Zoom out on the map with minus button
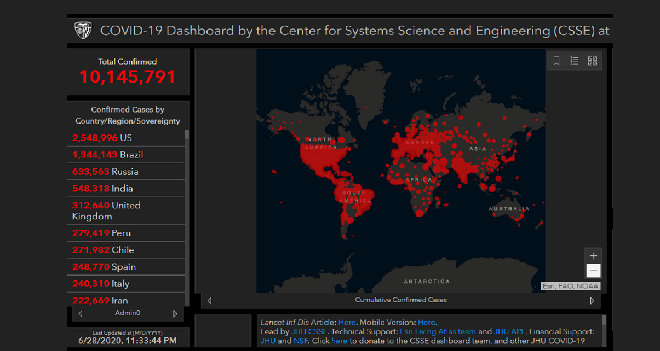This screenshot has height=351, width=660. [593, 271]
